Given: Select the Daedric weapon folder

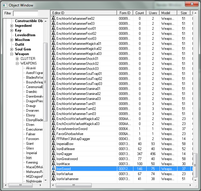Looking at the screenshot, I should point(31,92).
